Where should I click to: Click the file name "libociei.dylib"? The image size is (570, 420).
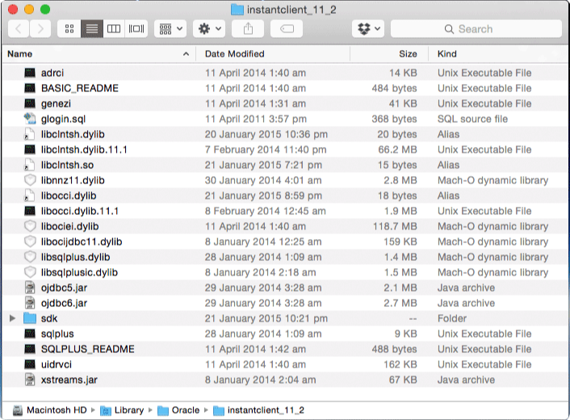coord(69,226)
